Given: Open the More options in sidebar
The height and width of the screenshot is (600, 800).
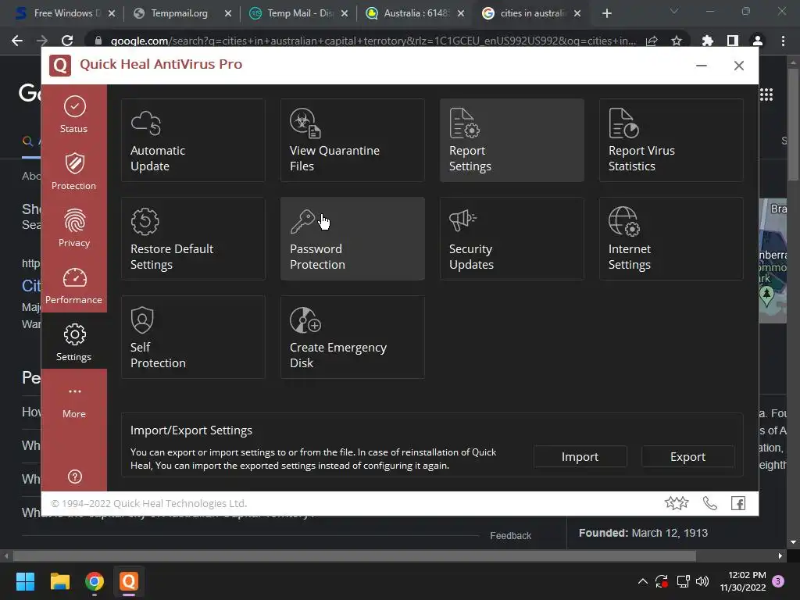Looking at the screenshot, I should (x=74, y=402).
